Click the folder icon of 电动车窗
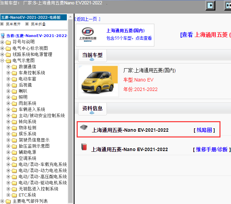 14,79
